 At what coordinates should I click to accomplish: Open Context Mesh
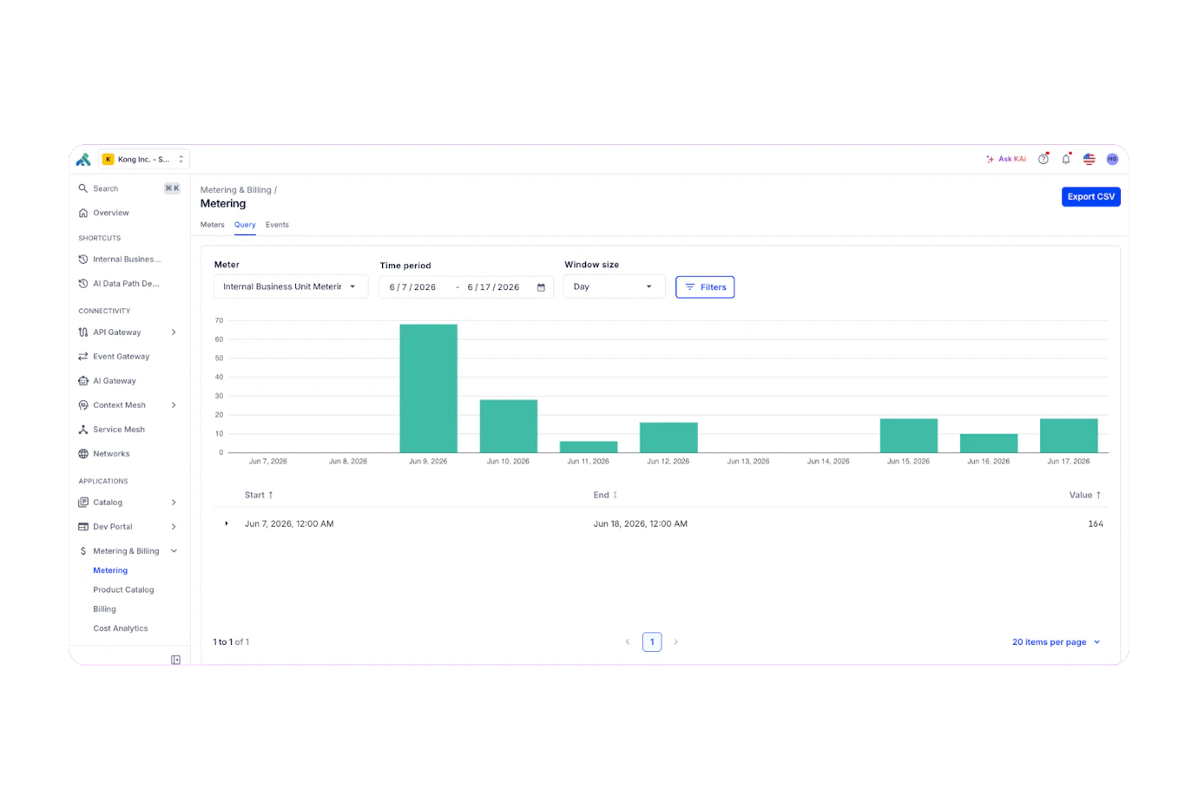tap(120, 405)
